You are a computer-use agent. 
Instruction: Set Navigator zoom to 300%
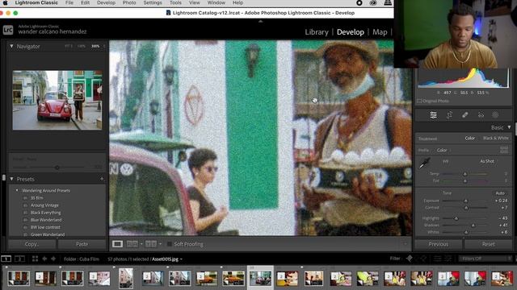pos(95,47)
